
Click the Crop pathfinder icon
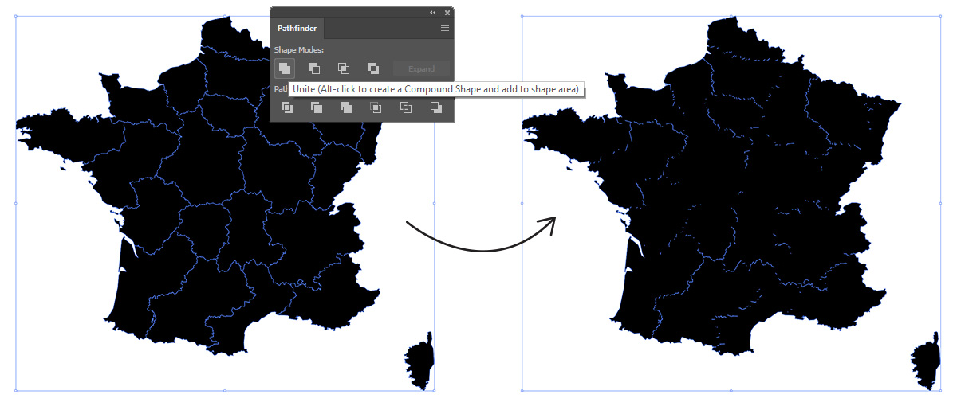coord(376,107)
